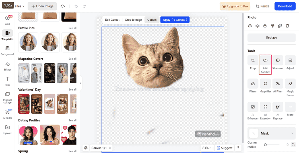Open the 83% zoom dropdown
Screen dimensions: 299x153
[x=207, y=148]
